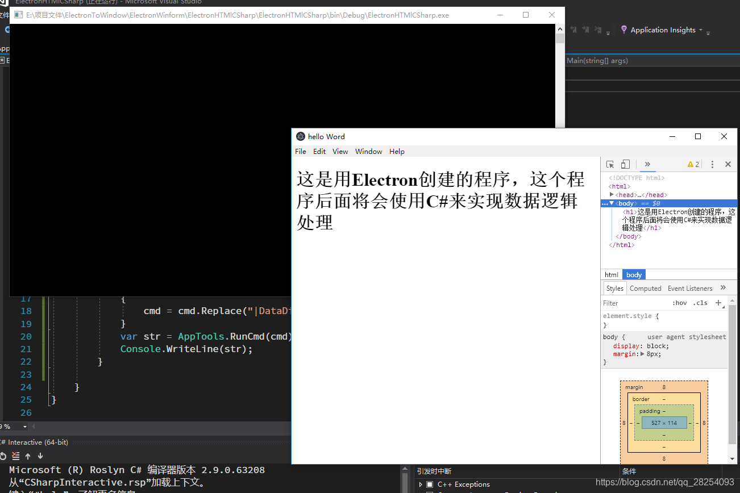The image size is (740, 493).
Task: Open the editor zoom percentage dropdown
Action: [x=25, y=427]
